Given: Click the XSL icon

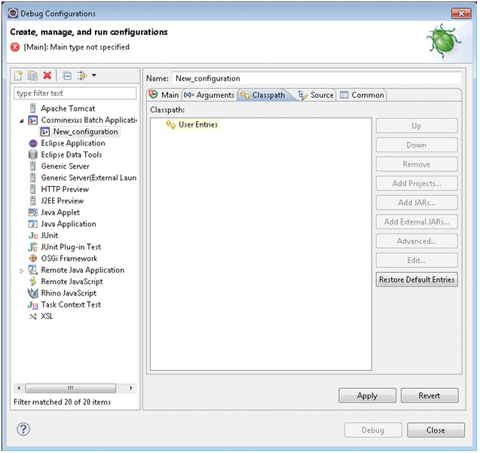Looking at the screenshot, I should tap(32, 316).
